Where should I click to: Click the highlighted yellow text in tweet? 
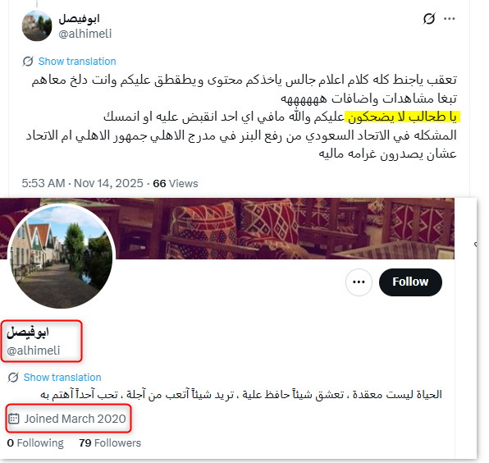click(402, 117)
